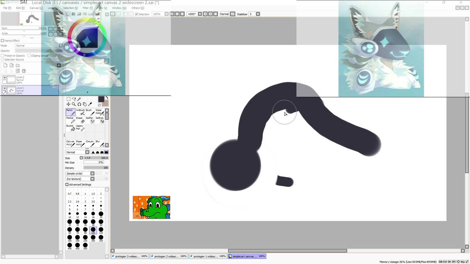Open the Selection menu

click(x=70, y=8)
